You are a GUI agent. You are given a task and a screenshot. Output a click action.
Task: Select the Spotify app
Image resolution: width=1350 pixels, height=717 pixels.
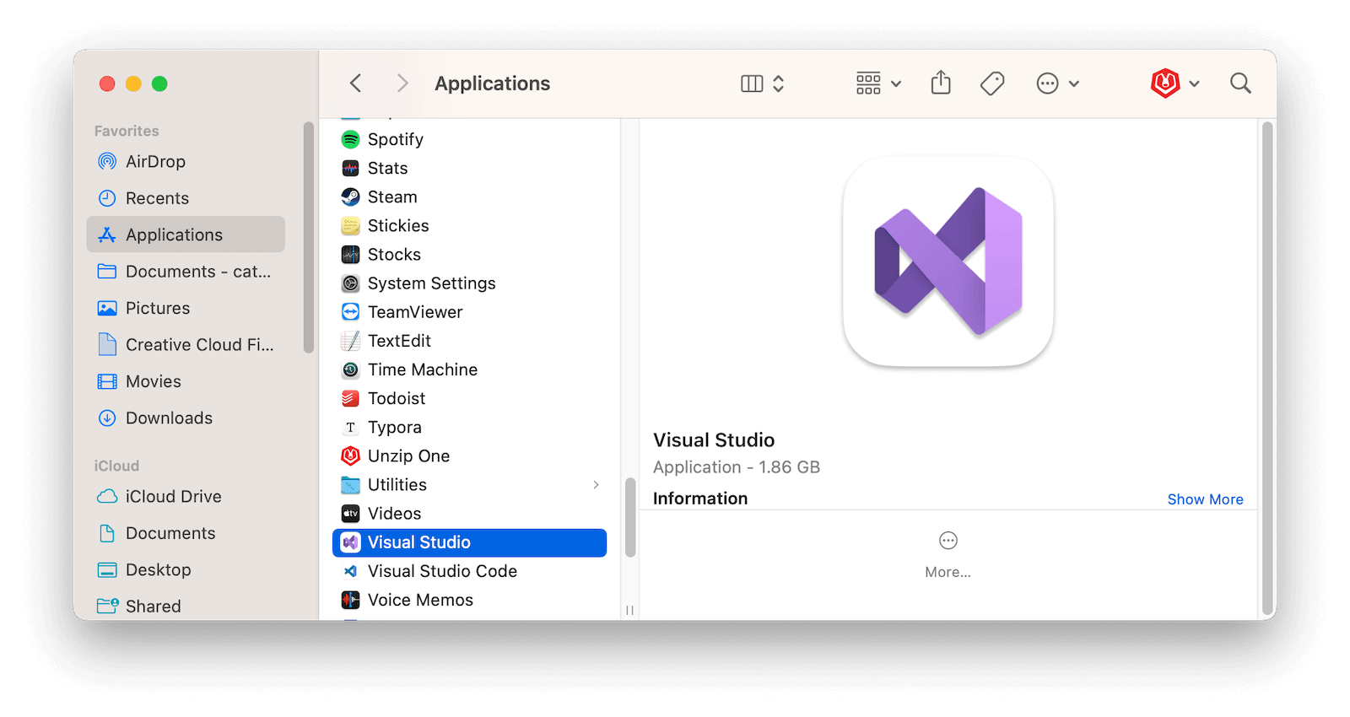[x=469, y=139]
